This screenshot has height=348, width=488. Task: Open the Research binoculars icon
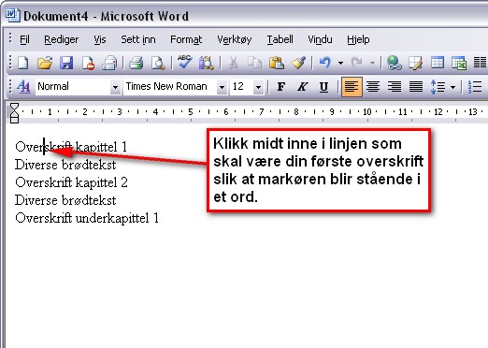click(x=207, y=63)
